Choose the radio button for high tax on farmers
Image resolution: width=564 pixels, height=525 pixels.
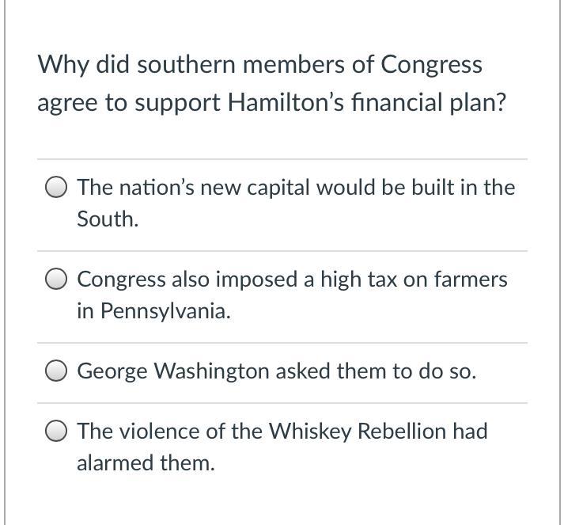[x=56, y=280]
